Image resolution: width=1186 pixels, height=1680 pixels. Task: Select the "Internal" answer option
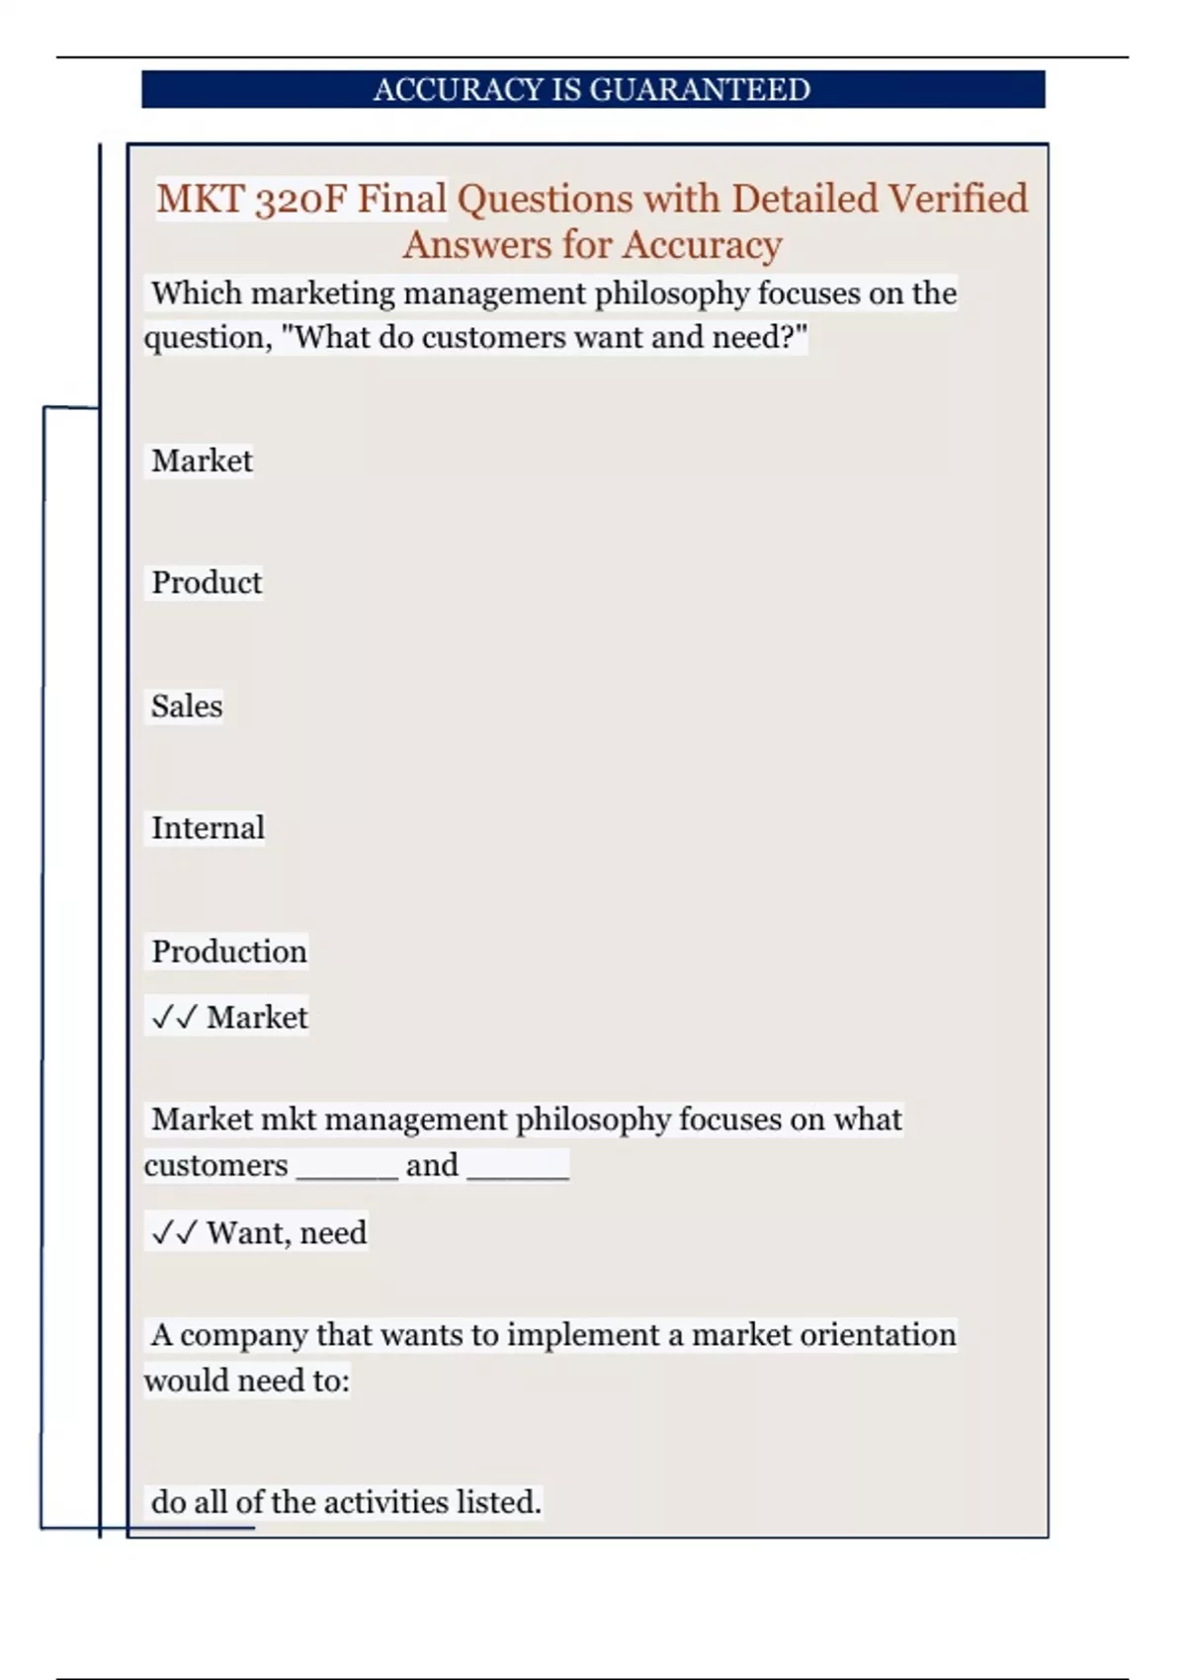[208, 828]
